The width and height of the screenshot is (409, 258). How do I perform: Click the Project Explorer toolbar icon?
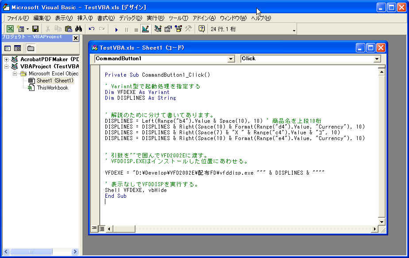point(158,29)
